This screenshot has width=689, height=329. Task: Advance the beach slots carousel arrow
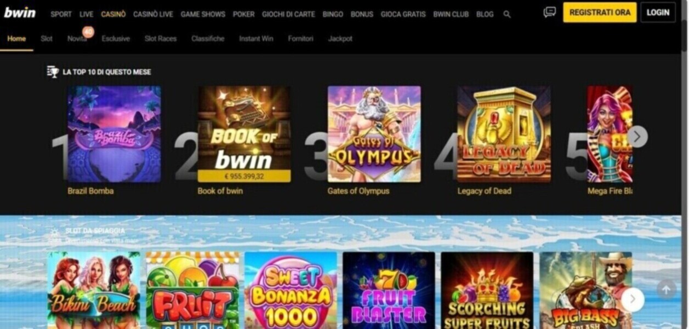coord(633,299)
